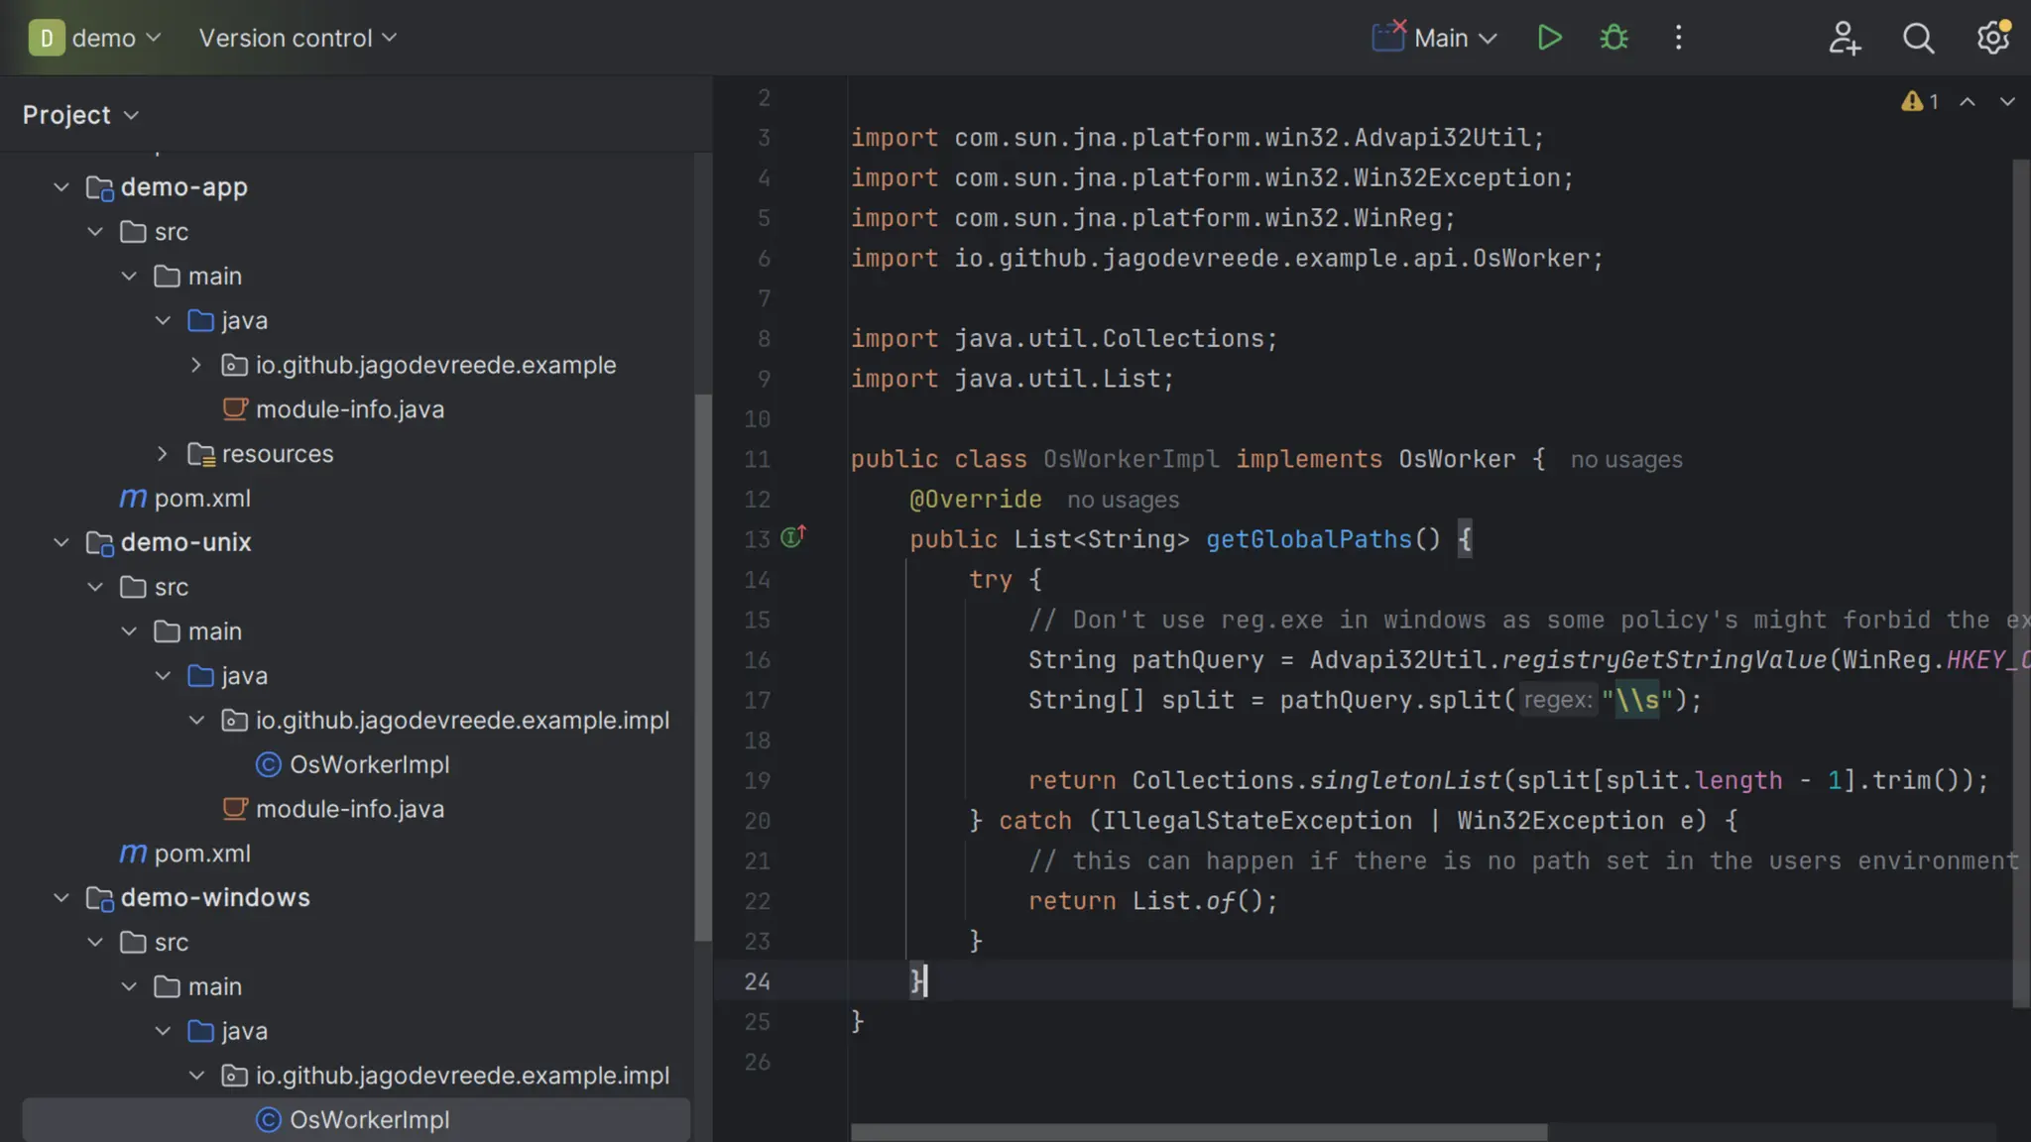The width and height of the screenshot is (2031, 1142).
Task: Collapse the demo-unix module node
Action: point(61,542)
